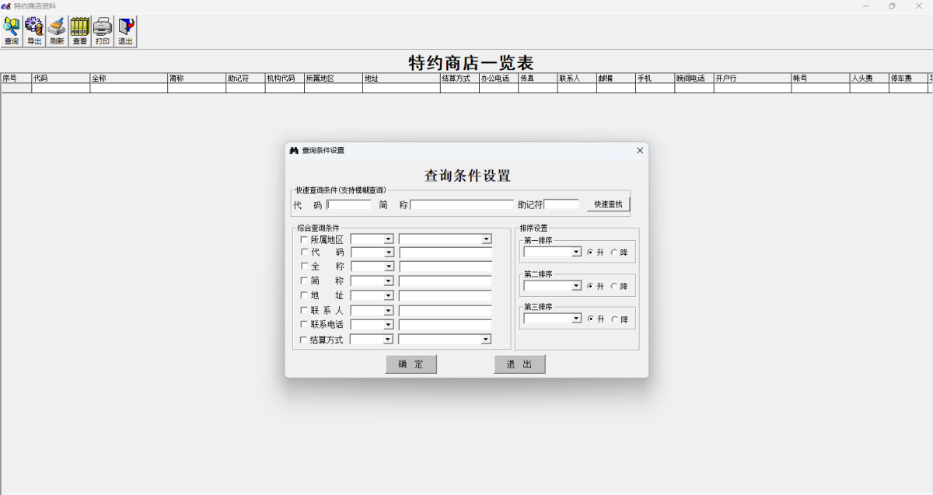Enable the 所属地区 filter checkbox
The height and width of the screenshot is (495, 933).
tap(303, 239)
